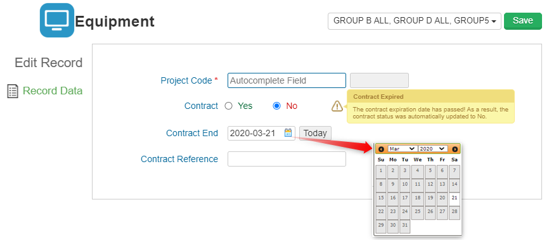Click the Contract Expired warning triangle icon
This screenshot has width=549, height=240.
(x=337, y=106)
